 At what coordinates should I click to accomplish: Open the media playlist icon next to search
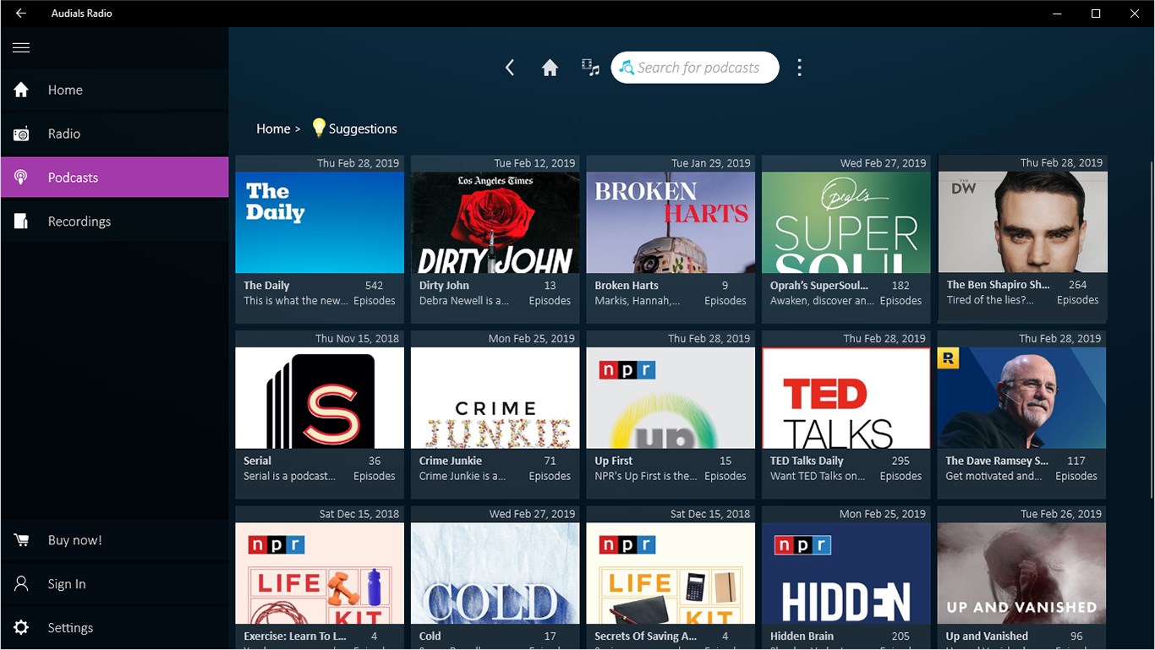point(590,67)
